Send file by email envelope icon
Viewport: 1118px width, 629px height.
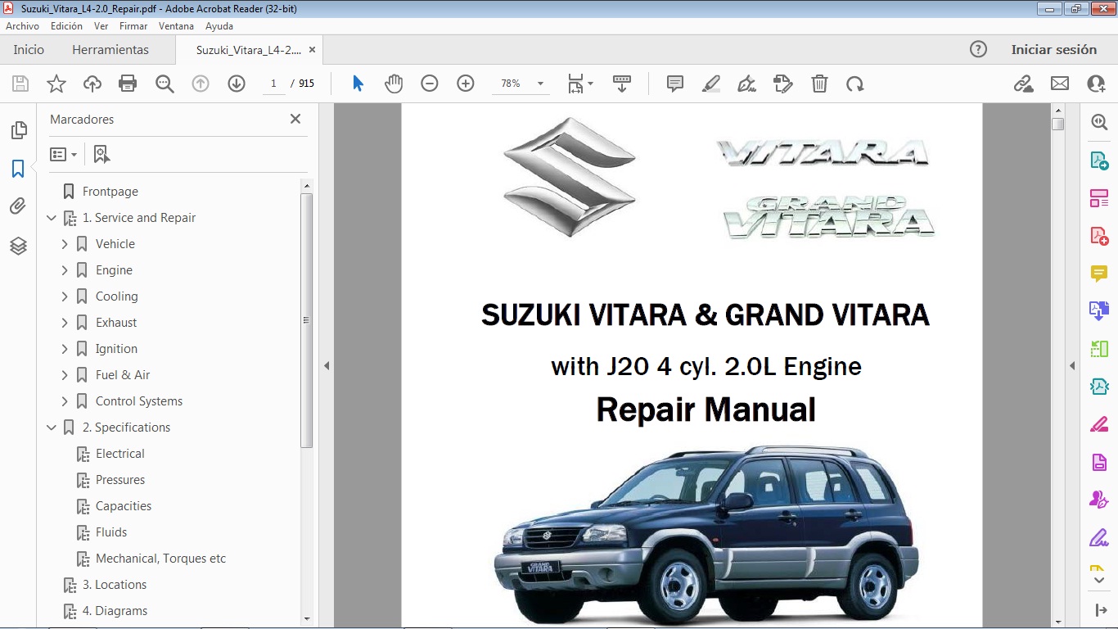[x=1060, y=84]
